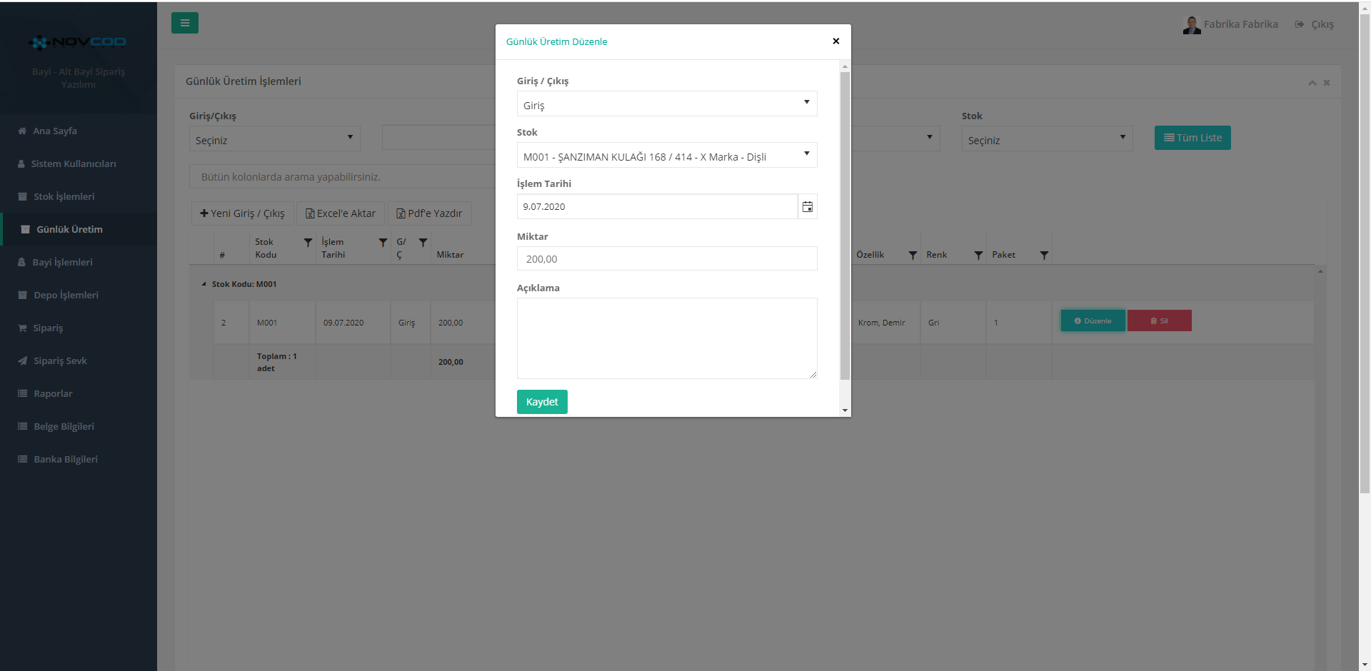Collapse the Stok Kodu: M001 group

coord(204,284)
